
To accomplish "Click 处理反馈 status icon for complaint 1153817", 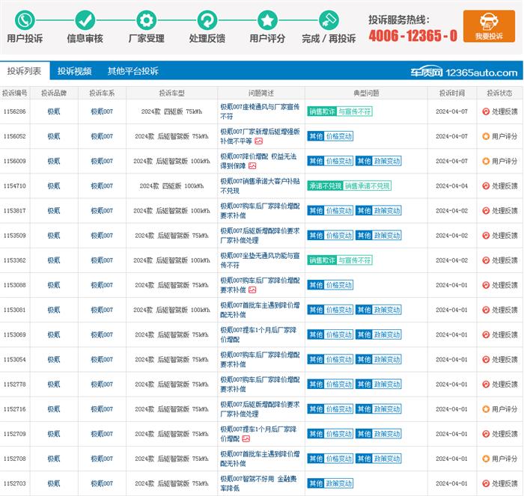I will [x=486, y=211].
